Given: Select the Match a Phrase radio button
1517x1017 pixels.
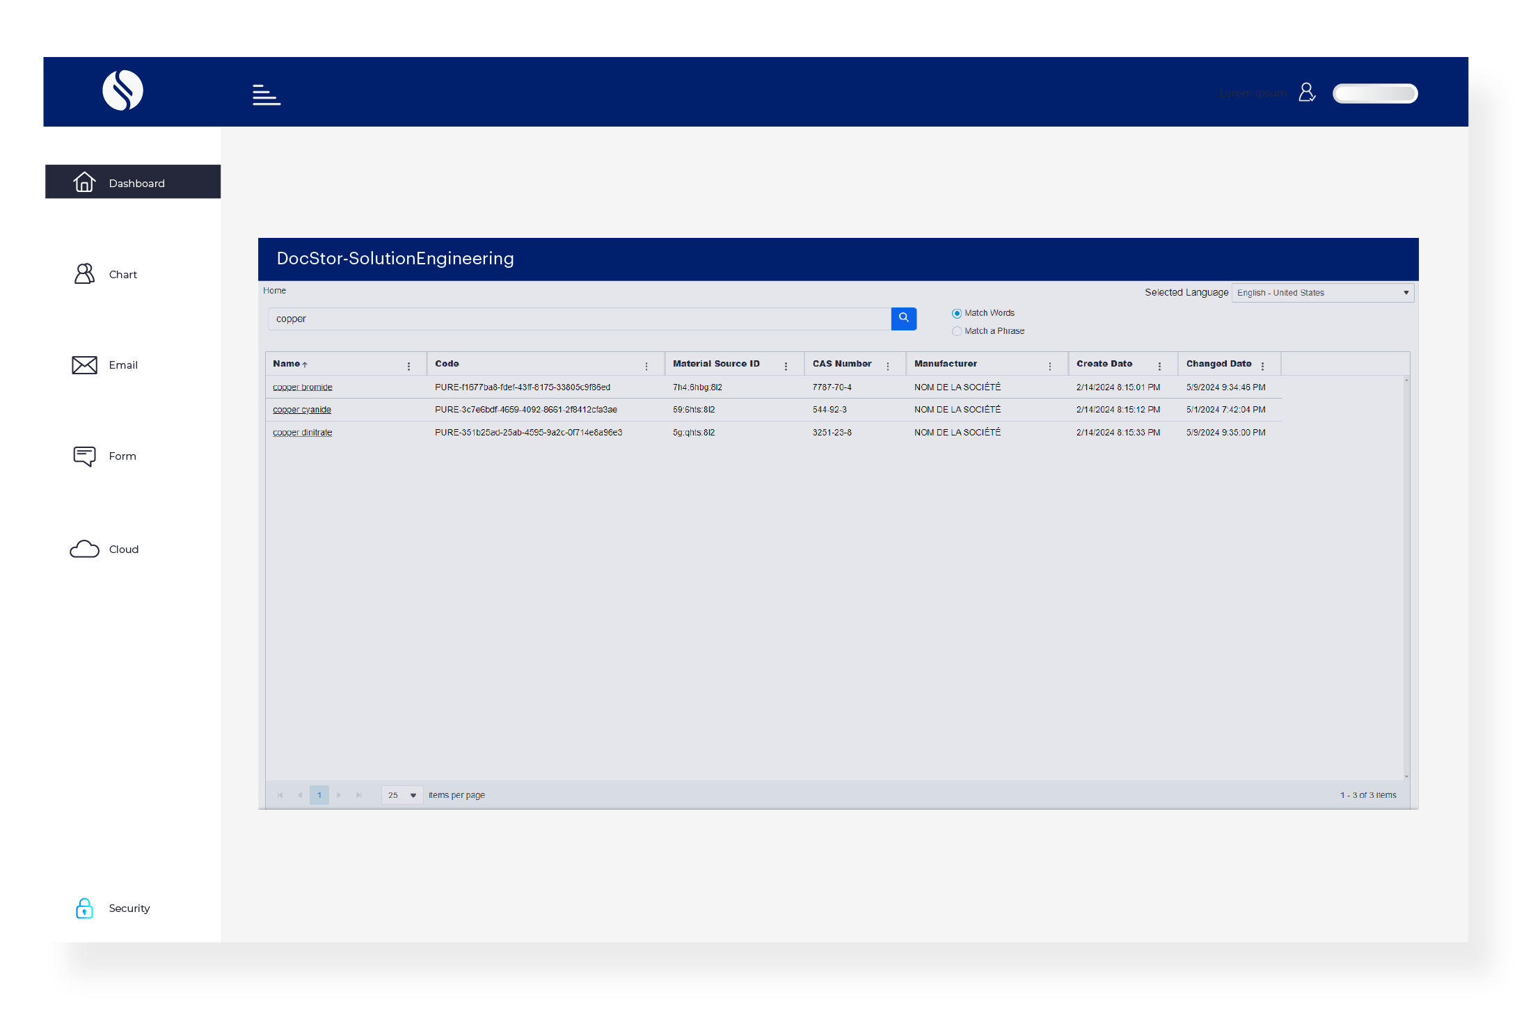Looking at the screenshot, I should 957,331.
